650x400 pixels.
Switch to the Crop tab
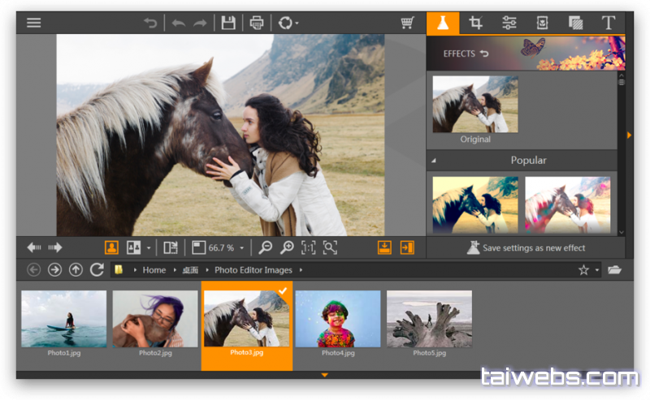(x=476, y=23)
